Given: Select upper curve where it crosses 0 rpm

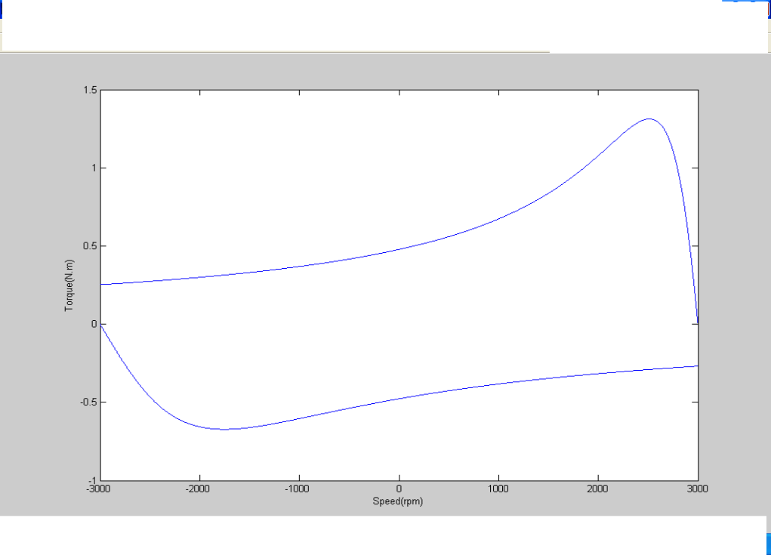Looking at the screenshot, I should [x=399, y=248].
